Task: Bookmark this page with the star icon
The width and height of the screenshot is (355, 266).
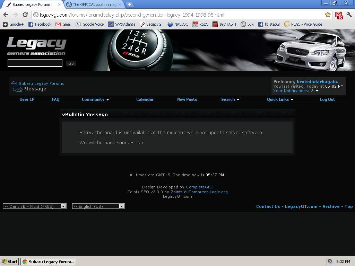Action: click(x=328, y=15)
